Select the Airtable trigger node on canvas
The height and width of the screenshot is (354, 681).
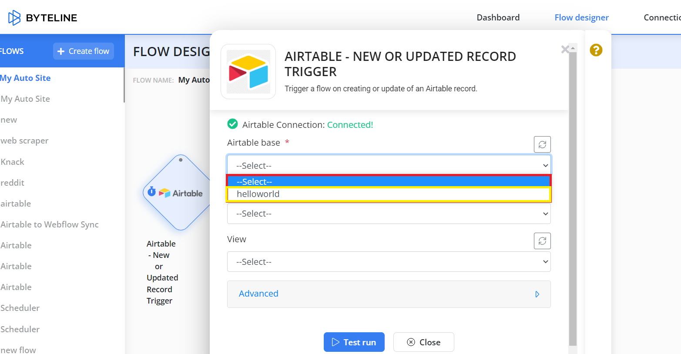(x=180, y=192)
